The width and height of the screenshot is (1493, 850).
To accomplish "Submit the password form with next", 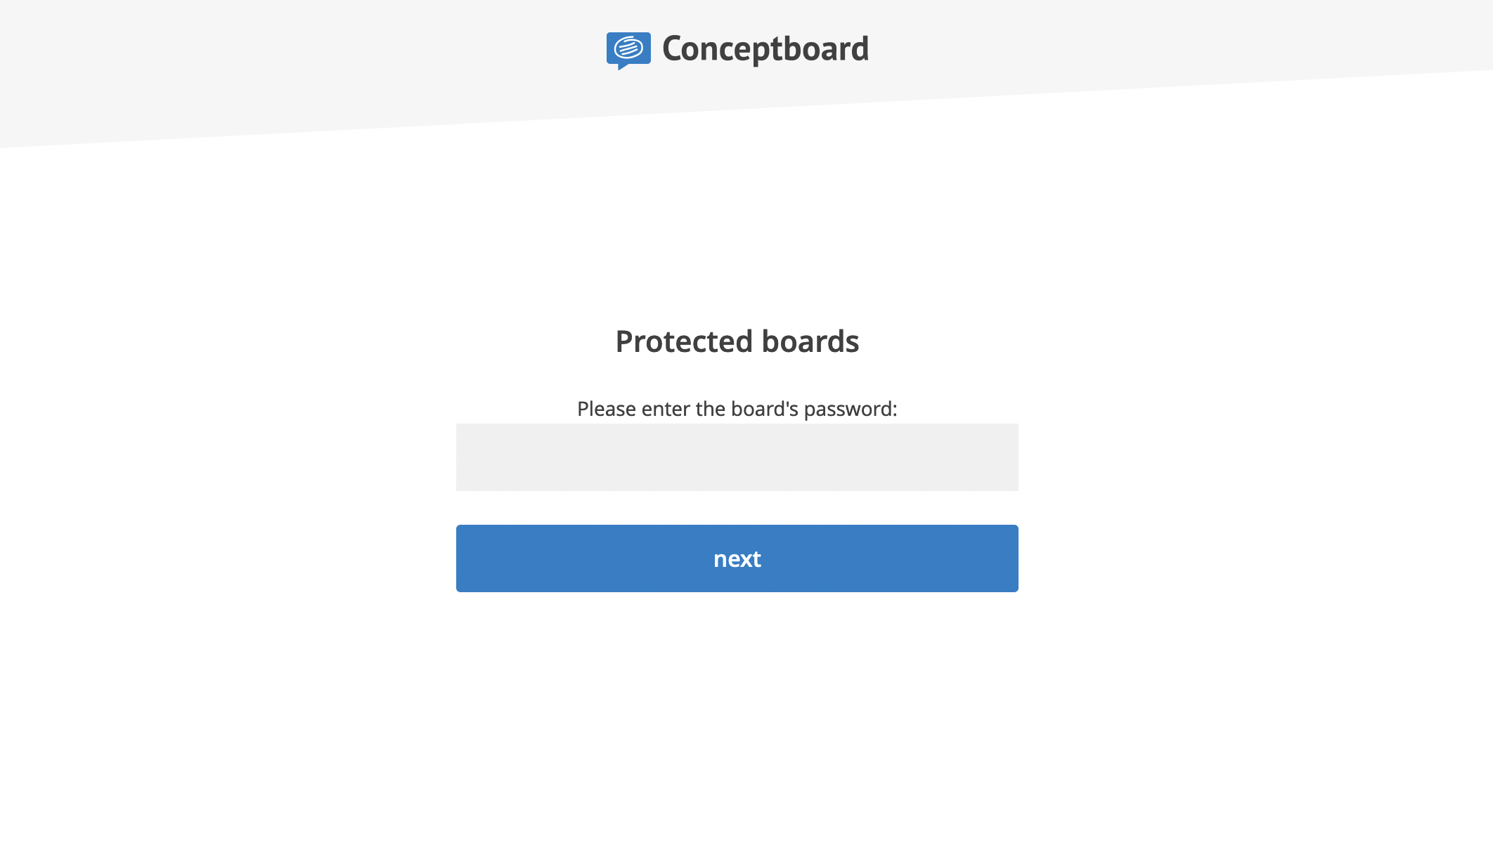I will [737, 558].
